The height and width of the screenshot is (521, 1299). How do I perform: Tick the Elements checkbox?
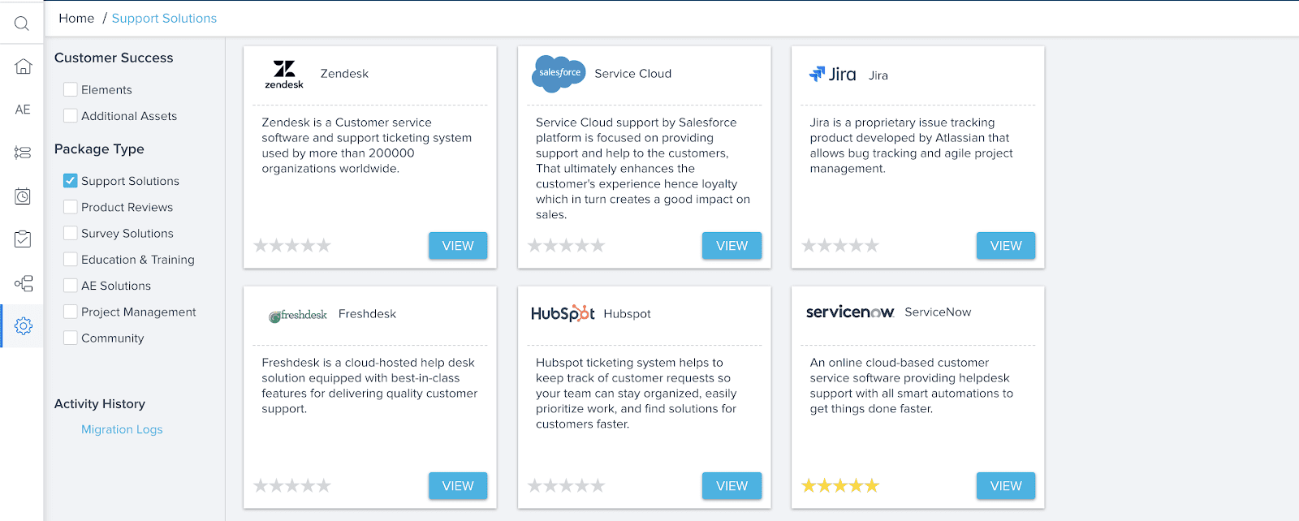pos(71,90)
